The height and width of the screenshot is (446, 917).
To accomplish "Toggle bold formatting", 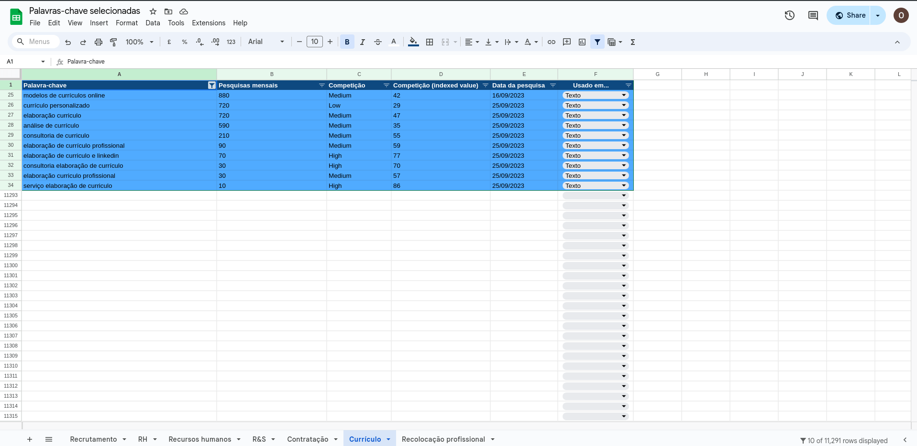I will 347,42.
